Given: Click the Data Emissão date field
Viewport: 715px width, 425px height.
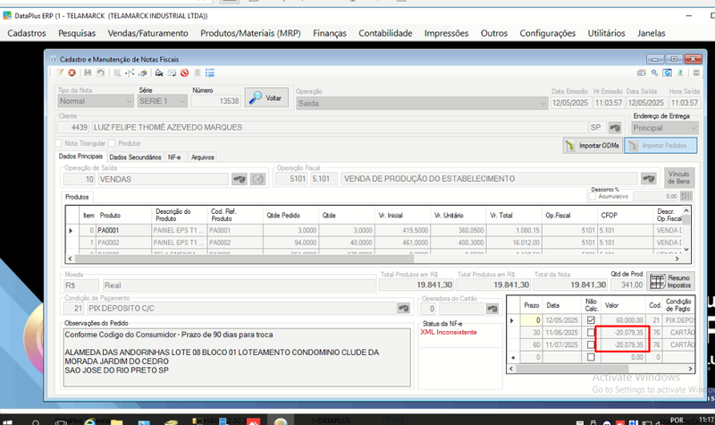Looking at the screenshot, I should pyautogui.click(x=570, y=103).
